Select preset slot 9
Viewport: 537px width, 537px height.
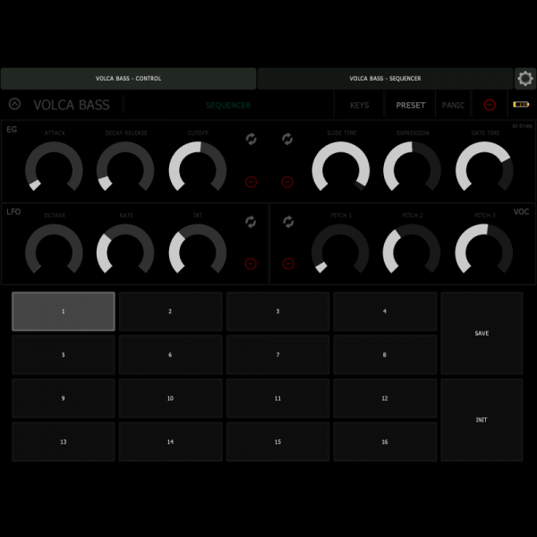64,398
